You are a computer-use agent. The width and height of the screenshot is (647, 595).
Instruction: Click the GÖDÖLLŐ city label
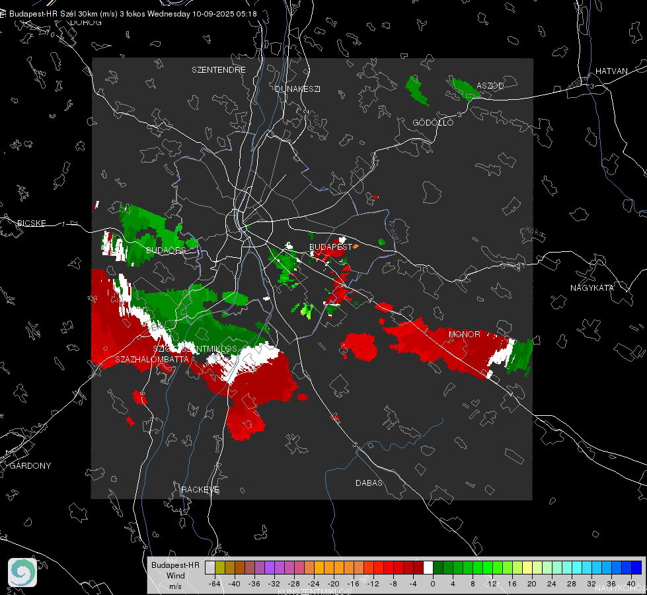pyautogui.click(x=433, y=122)
